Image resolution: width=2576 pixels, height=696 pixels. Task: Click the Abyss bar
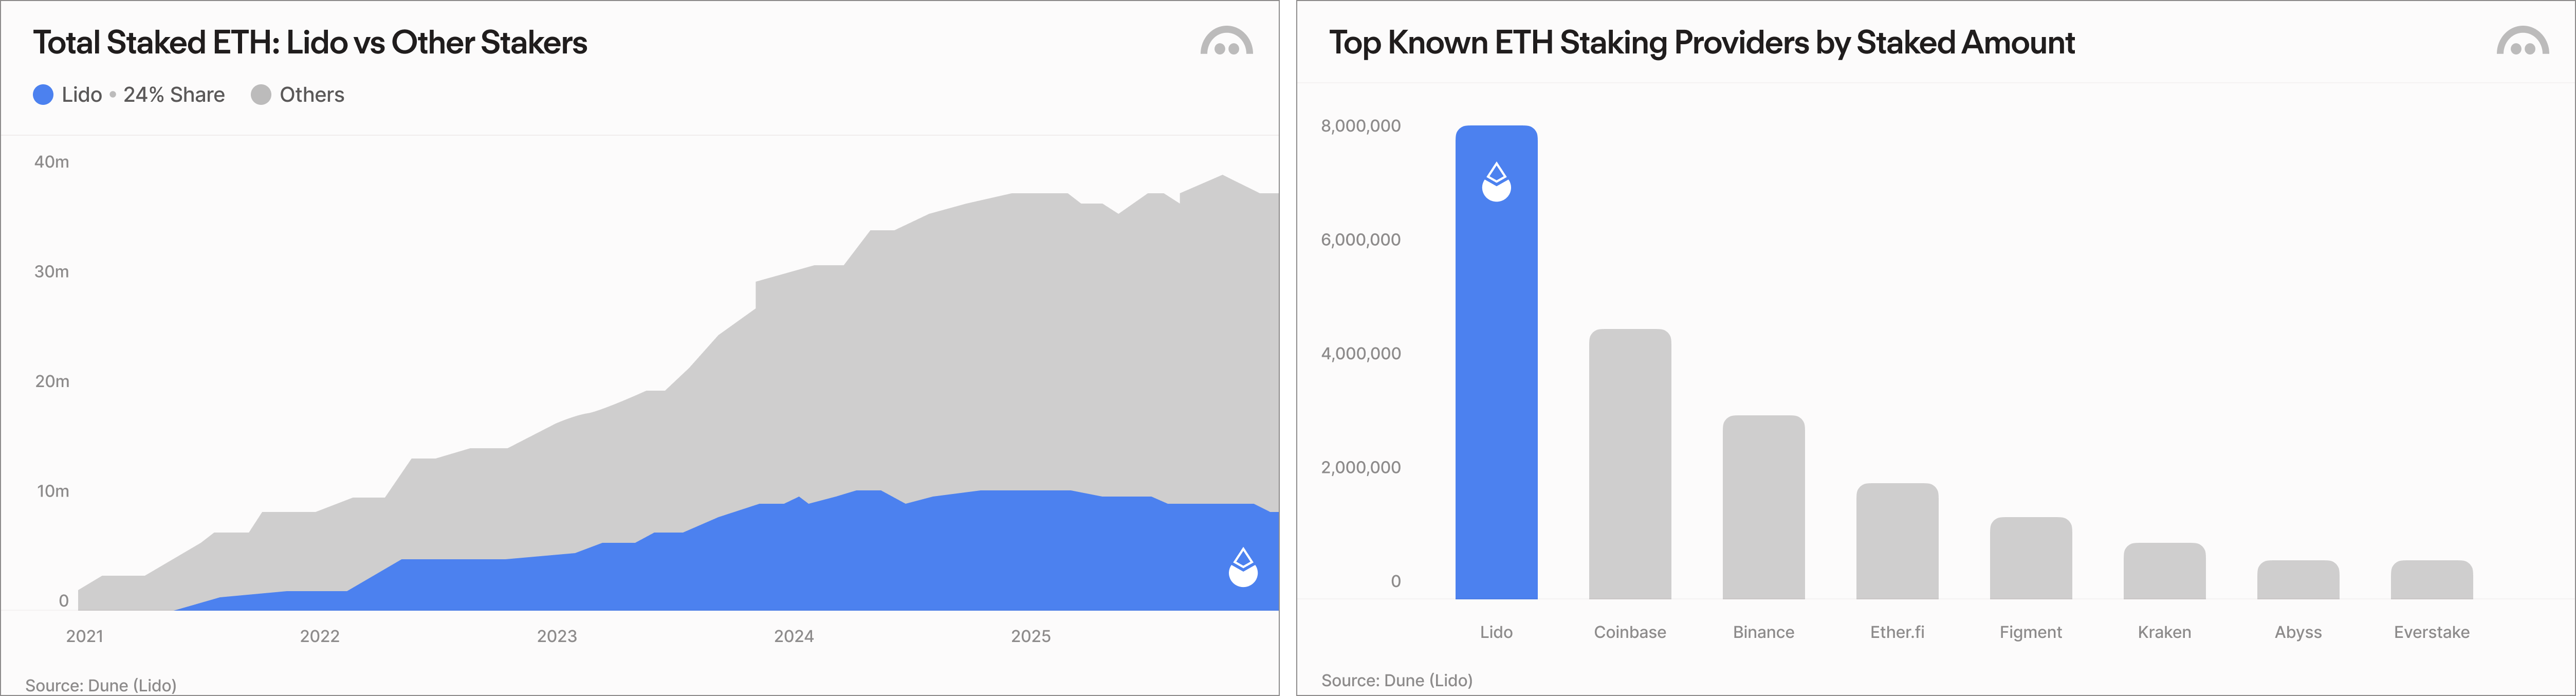point(2298,580)
